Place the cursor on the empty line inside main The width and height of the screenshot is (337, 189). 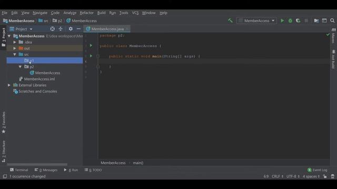click(214, 61)
